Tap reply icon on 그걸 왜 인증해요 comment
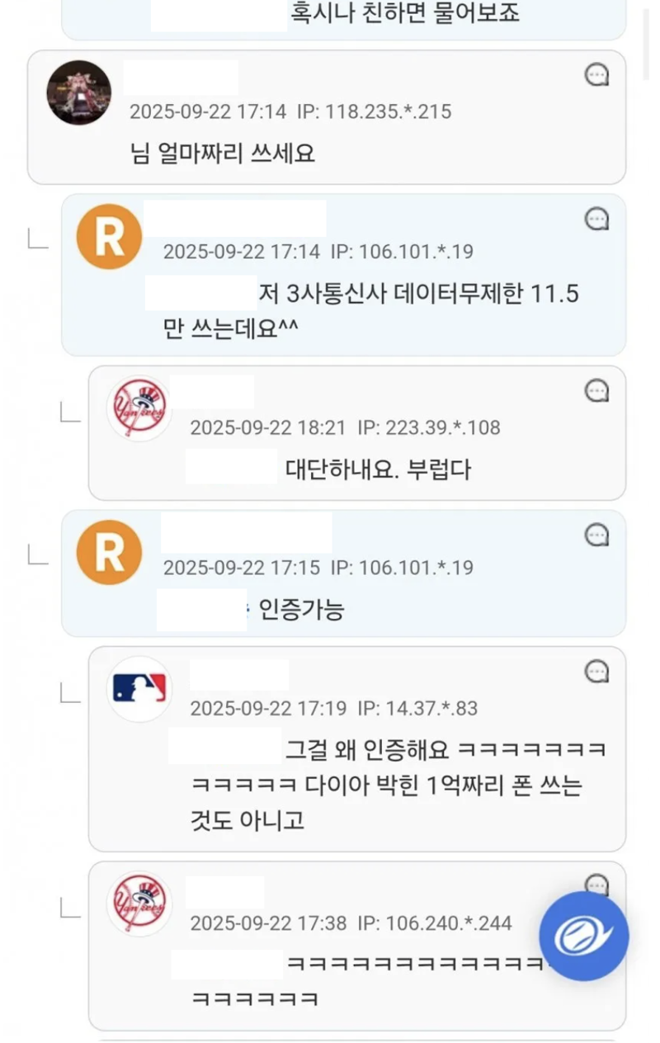 (596, 672)
